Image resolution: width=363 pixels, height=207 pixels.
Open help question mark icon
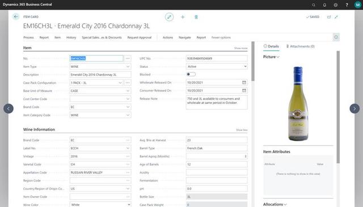tap(347, 5)
